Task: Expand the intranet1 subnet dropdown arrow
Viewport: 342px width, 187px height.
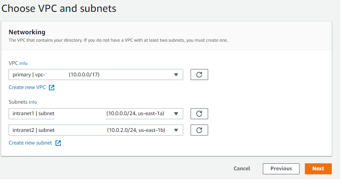Action: (176, 114)
